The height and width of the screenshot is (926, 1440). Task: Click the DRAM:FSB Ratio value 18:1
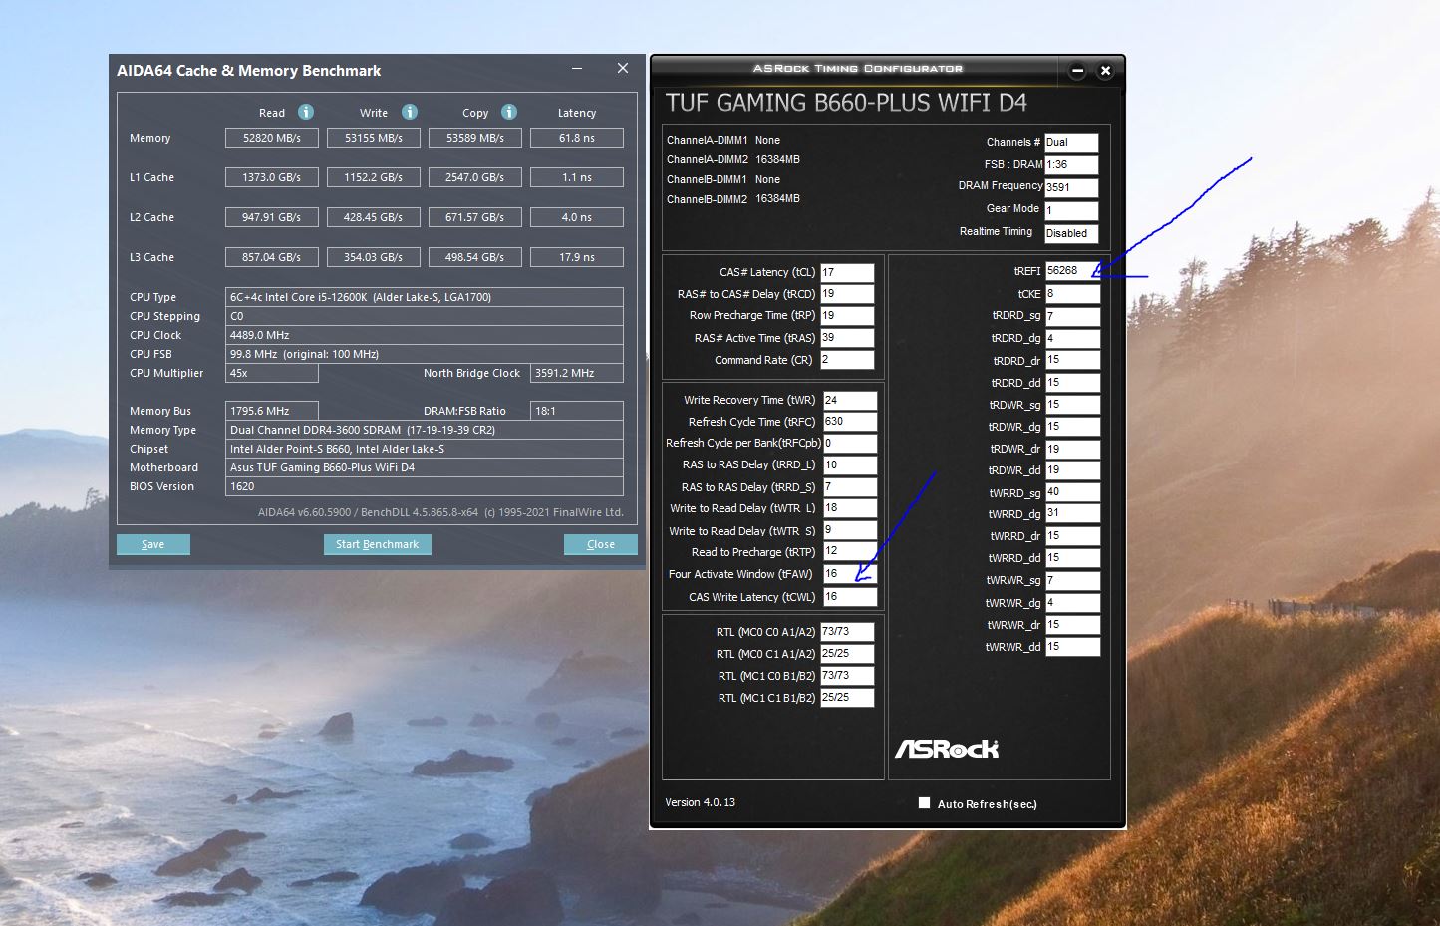point(577,411)
